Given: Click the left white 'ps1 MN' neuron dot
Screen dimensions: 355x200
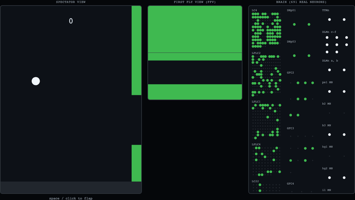Looking at the screenshot, I should [330, 91].
